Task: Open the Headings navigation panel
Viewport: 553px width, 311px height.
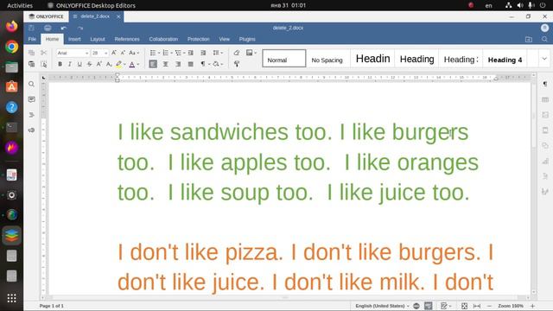Action: point(31,115)
